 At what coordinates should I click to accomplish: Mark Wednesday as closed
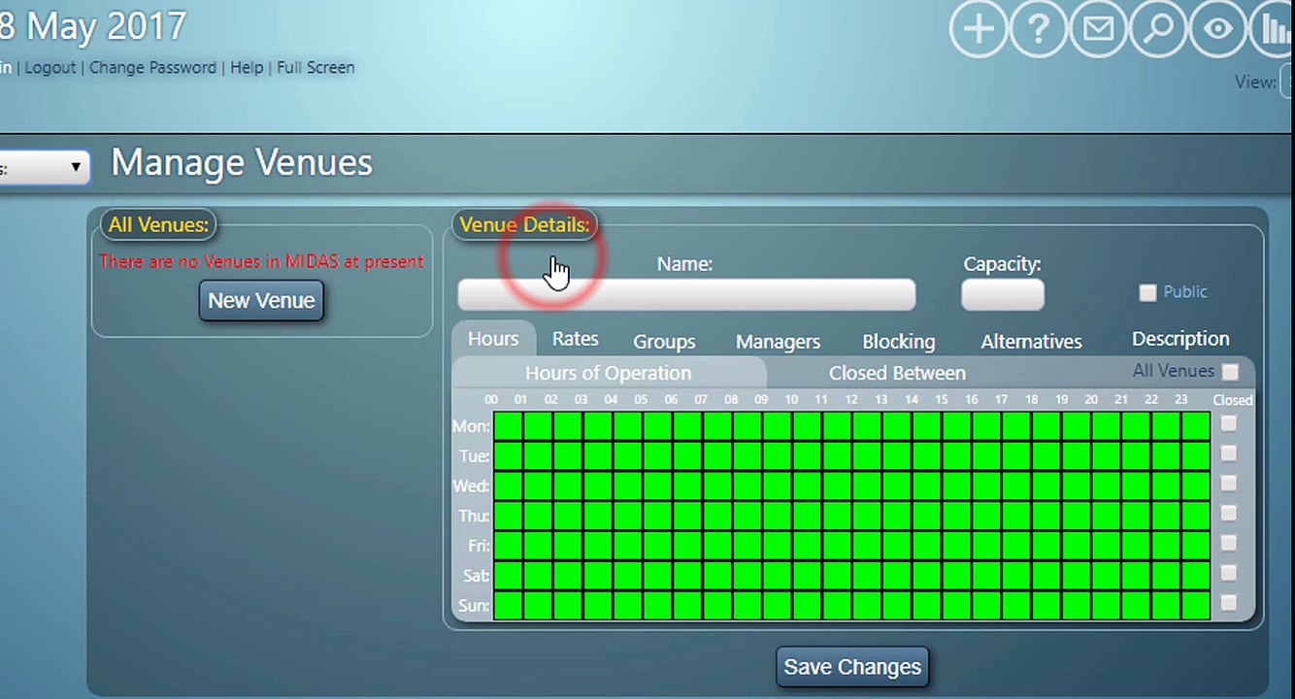point(1229,483)
